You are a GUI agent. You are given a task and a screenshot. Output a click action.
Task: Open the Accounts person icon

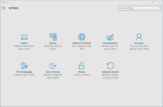click(139, 37)
